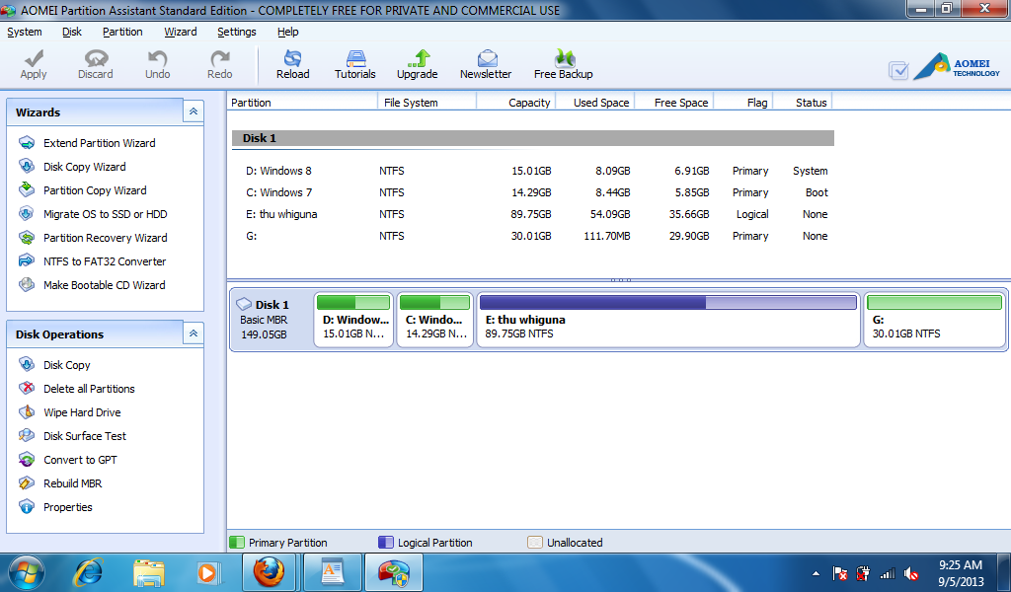This screenshot has width=1011, height=592.
Task: Select G: 30.01GB NTFS disk map block
Action: point(934,320)
